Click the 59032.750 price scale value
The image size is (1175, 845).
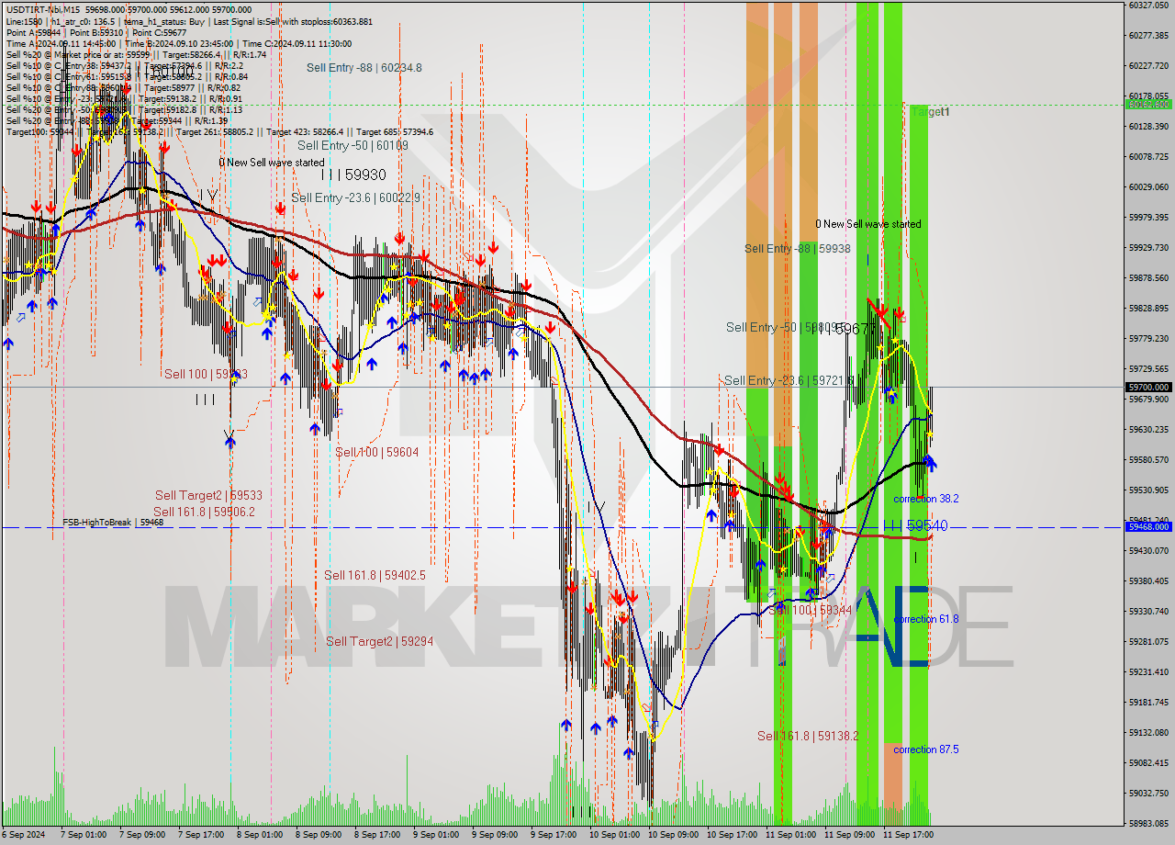pos(1148,793)
